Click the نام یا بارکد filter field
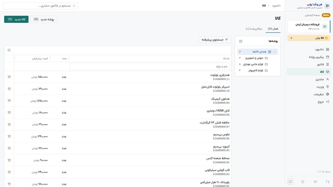This screenshot has height=187, width=333. coord(149,66)
